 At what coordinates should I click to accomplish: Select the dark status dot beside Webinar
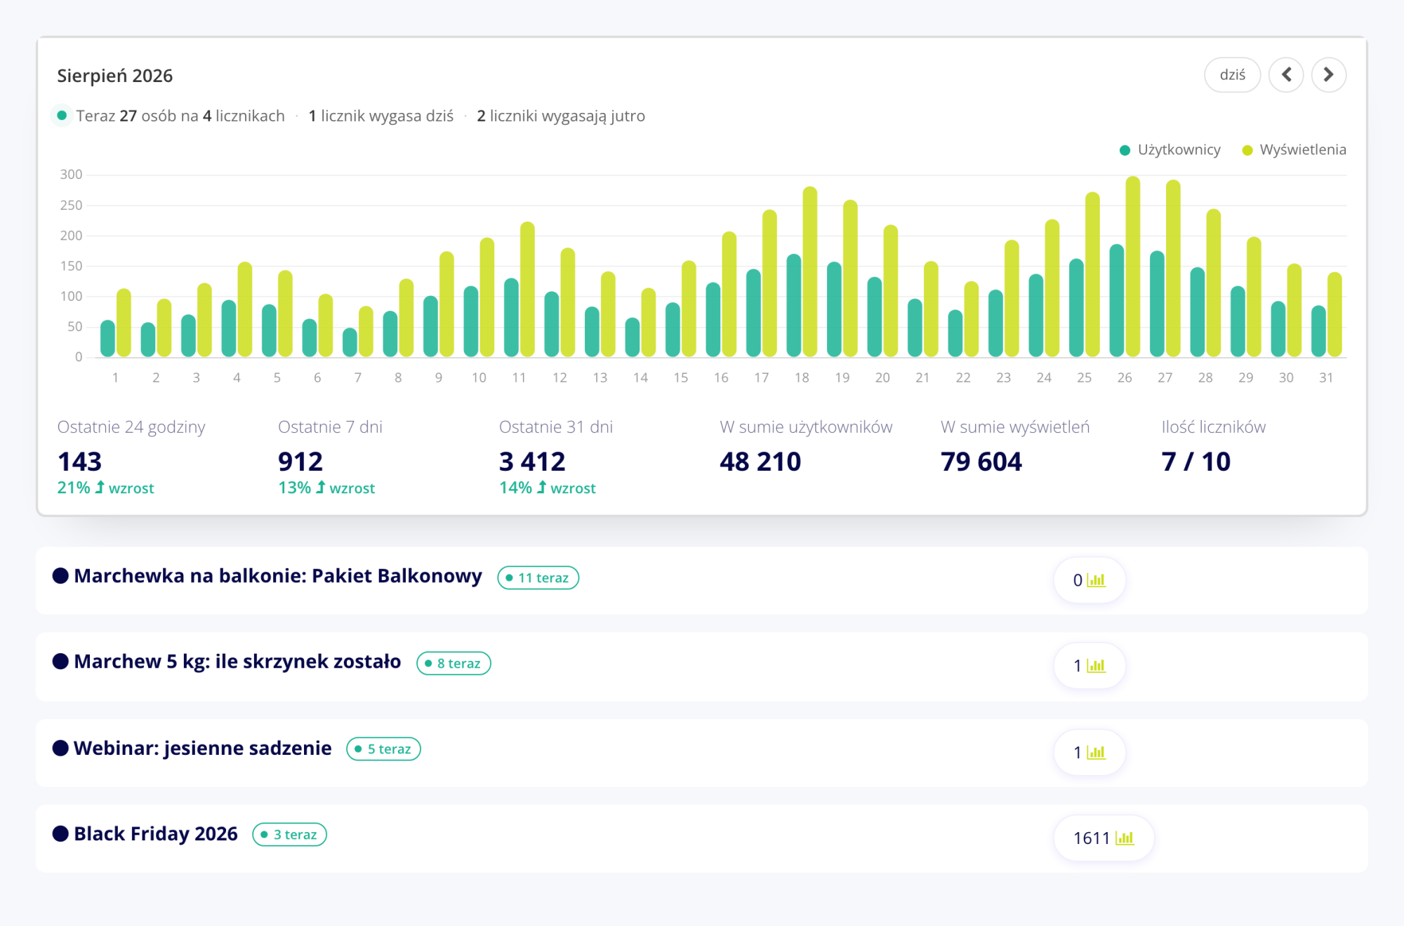point(61,749)
